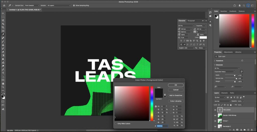Click the Home icon in options bar

pos(4,5)
